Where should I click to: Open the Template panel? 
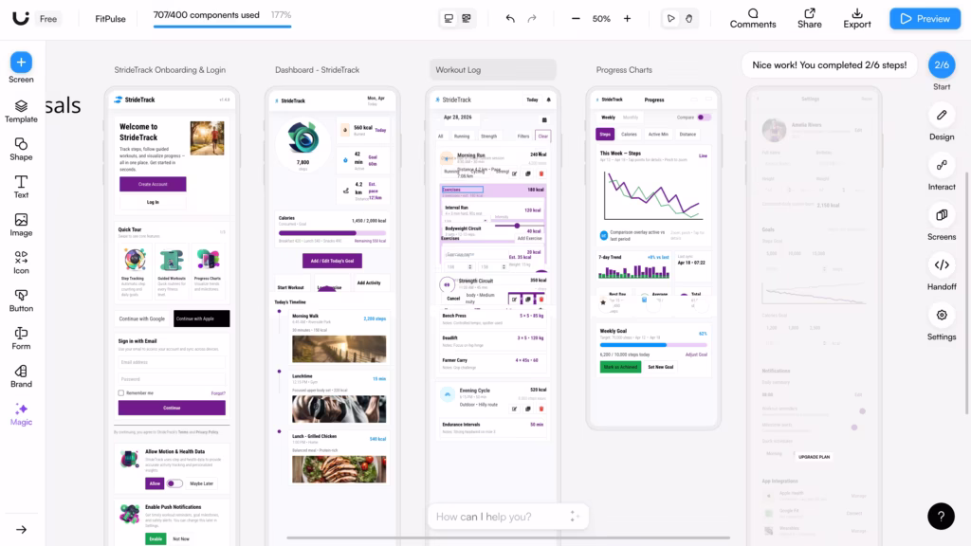click(21, 112)
